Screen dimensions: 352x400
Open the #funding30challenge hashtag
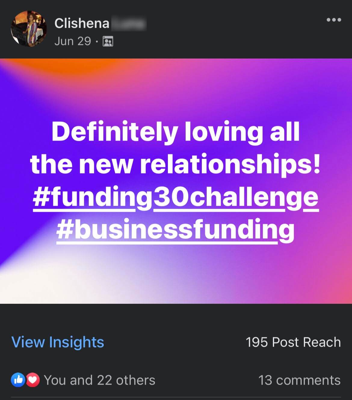[175, 198]
